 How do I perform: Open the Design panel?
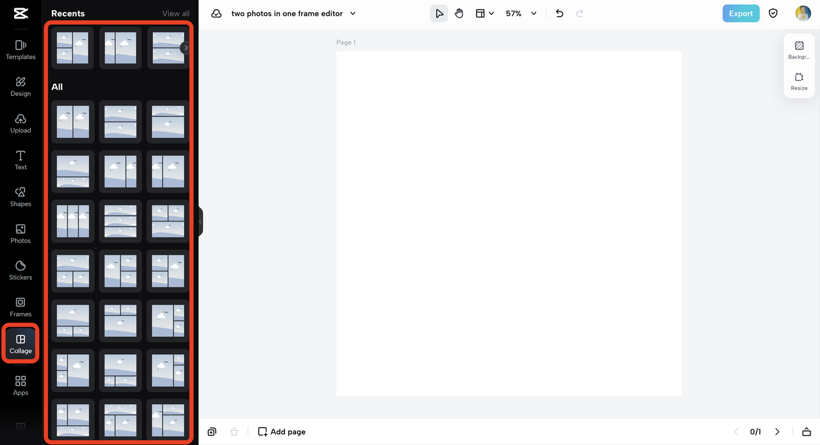pos(20,86)
